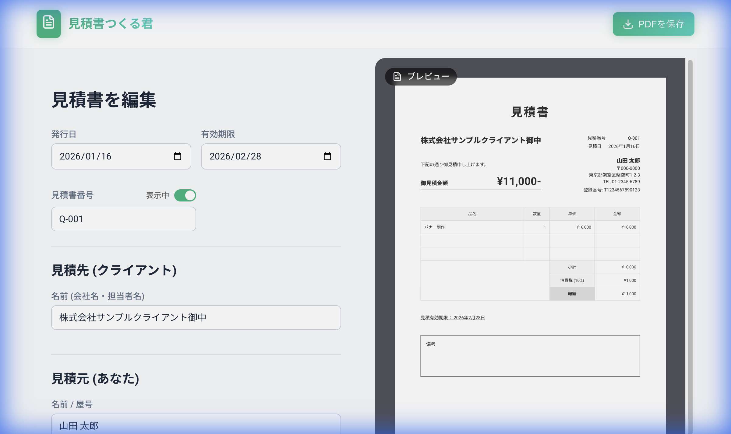
Task: Click the download icon on the PDFを保存 button
Action: tap(628, 24)
